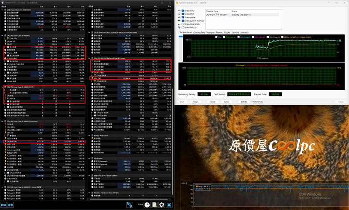Click HWiNFO64 app icon in title bar
This screenshot has width=349, height=210.
(3, 3)
